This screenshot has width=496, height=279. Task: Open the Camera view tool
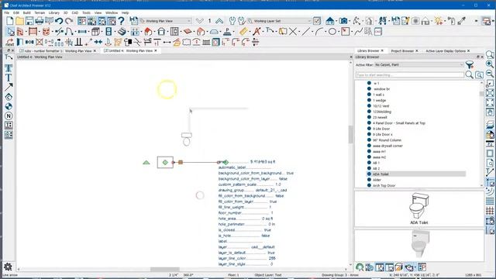[343, 21]
